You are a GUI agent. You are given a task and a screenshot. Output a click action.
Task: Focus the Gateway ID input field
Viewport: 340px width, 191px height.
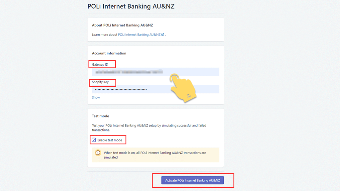point(155,72)
